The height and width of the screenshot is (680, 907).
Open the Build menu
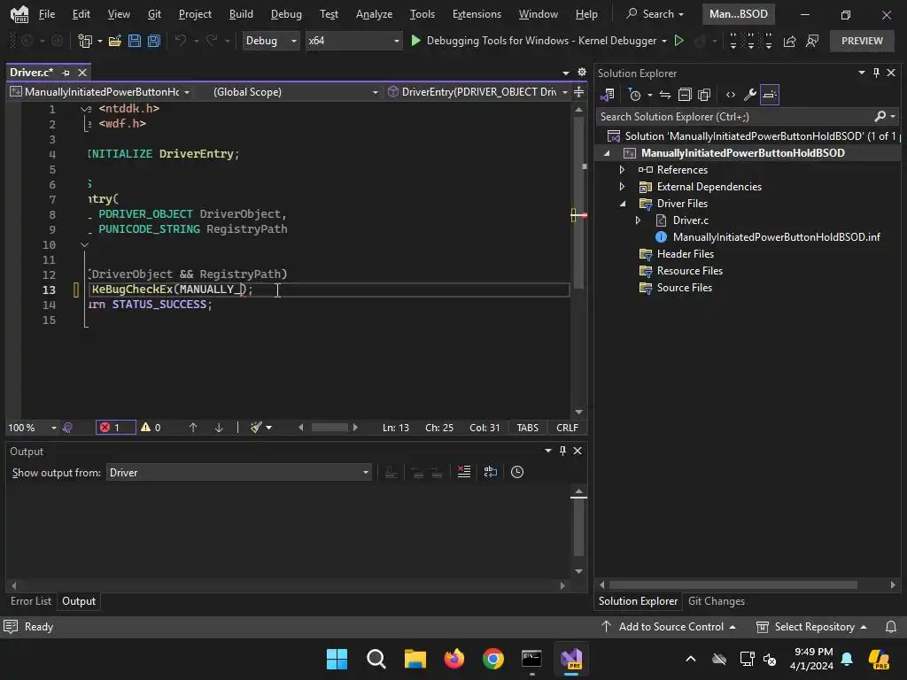point(241,14)
